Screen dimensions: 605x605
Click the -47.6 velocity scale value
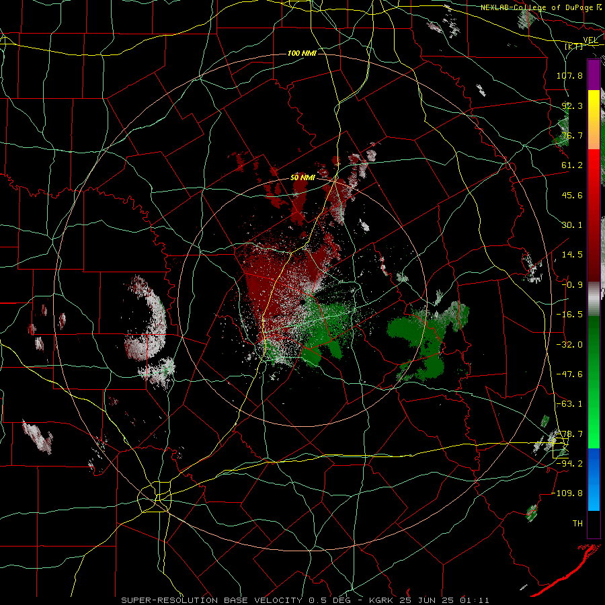569,374
